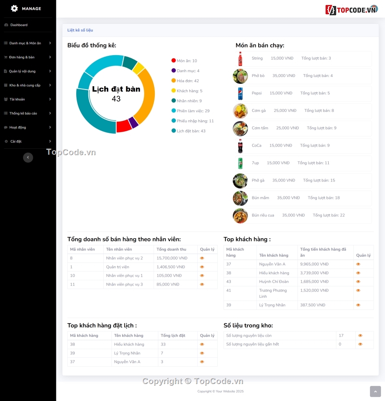The image size is (385, 401).
Task: Open the Dashboard menu item
Action: point(19,24)
